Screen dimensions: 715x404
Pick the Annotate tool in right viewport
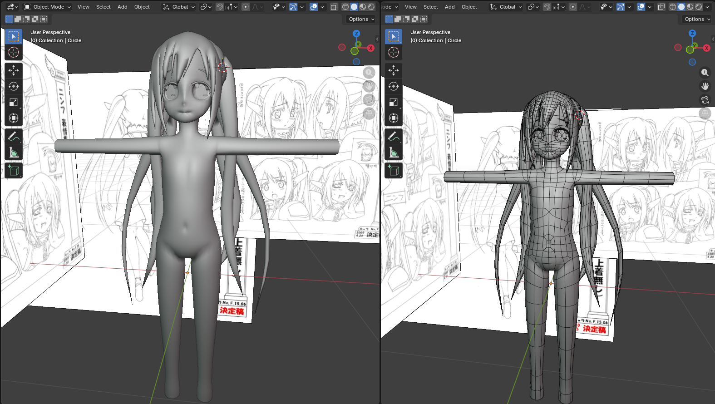coord(394,136)
